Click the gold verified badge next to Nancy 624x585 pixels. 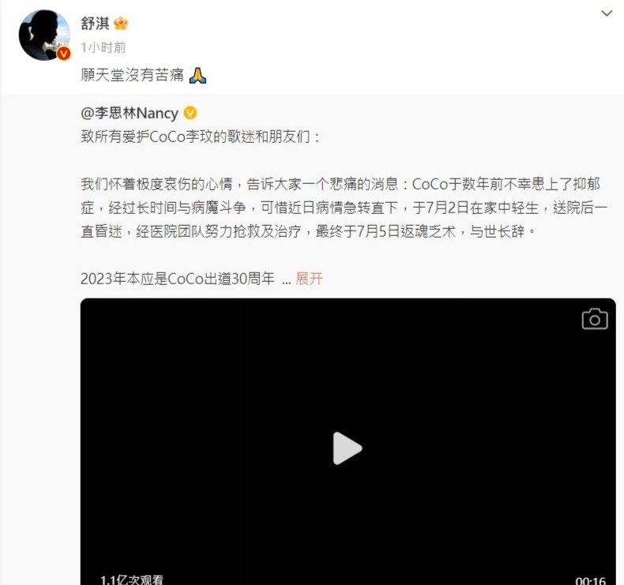(x=190, y=114)
